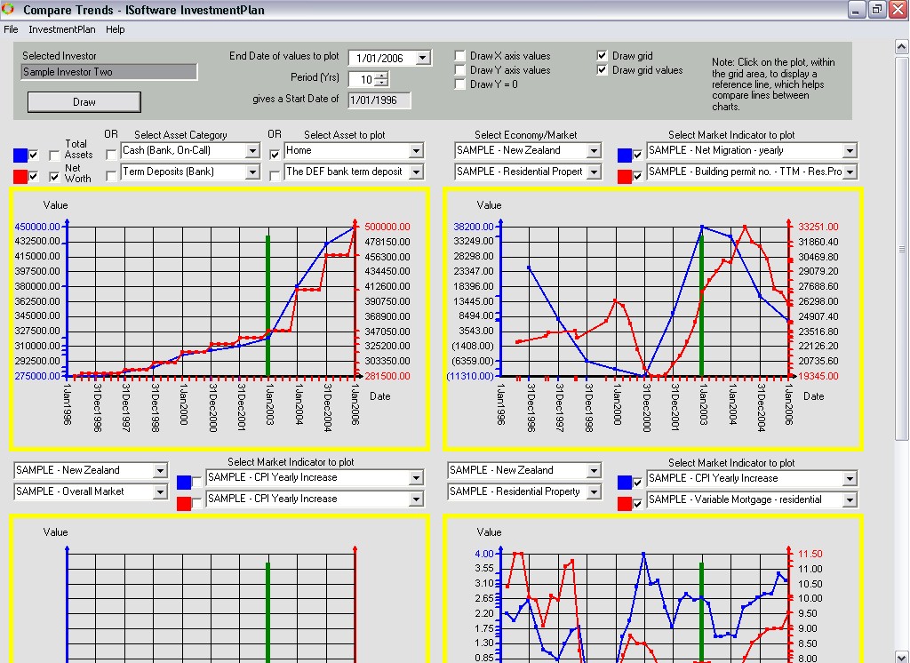Screen dimensions: 910x663
Task: Open The DEF bank term deposit dropdown
Action: 416,172
